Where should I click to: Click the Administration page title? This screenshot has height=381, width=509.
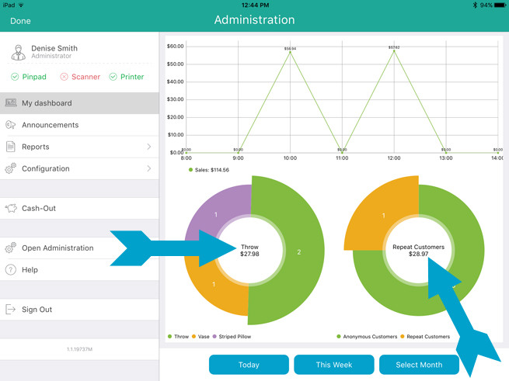255,19
